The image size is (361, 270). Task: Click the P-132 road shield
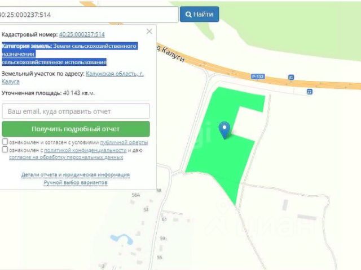click(x=258, y=76)
